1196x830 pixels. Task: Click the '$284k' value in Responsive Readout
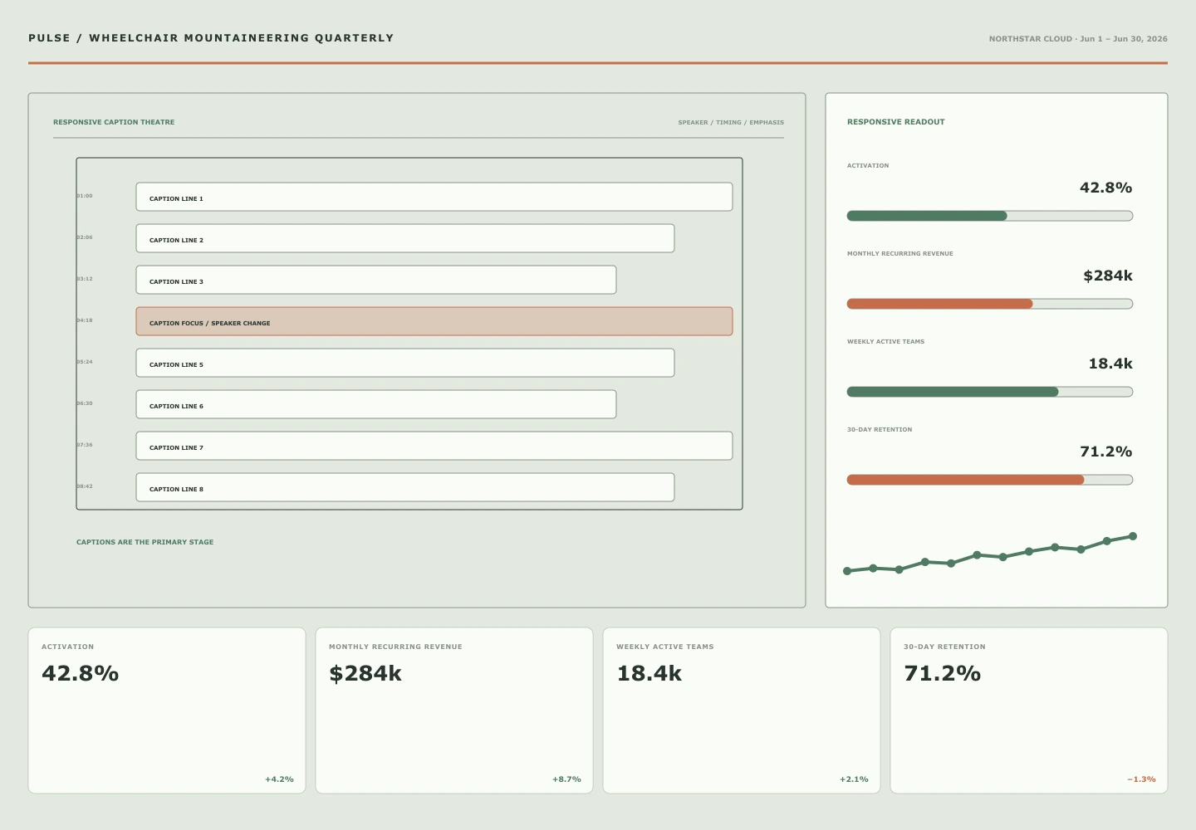click(x=1108, y=276)
